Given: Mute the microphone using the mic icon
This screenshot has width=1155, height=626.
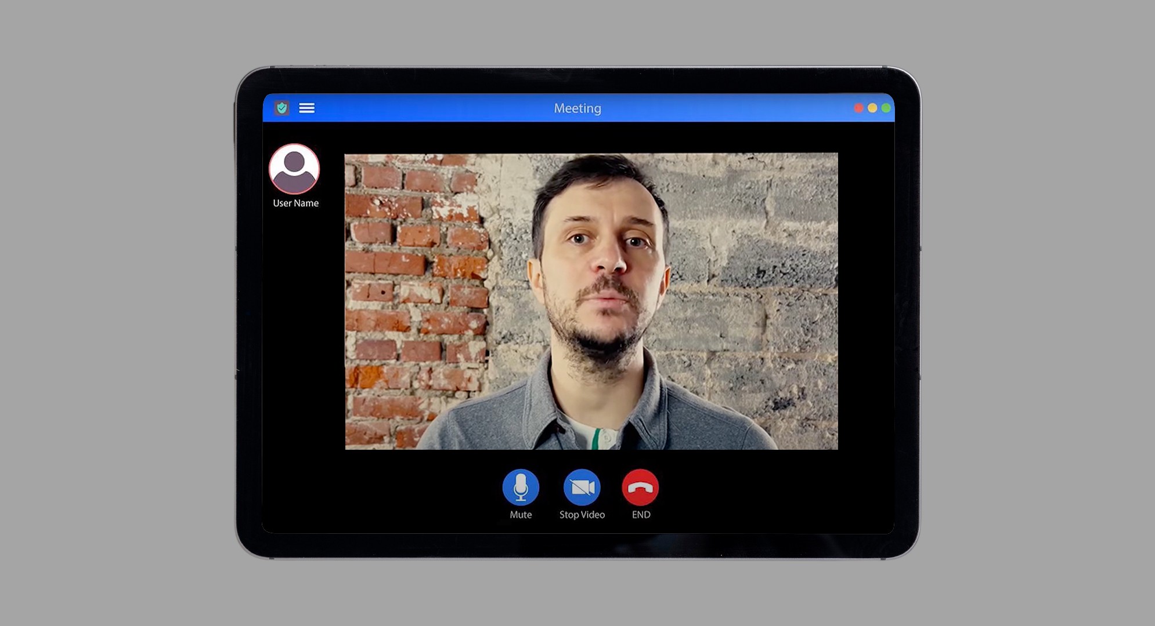Looking at the screenshot, I should coord(521,487).
